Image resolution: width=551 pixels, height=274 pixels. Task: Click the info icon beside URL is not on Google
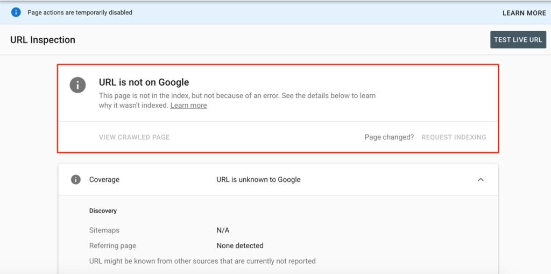point(78,85)
